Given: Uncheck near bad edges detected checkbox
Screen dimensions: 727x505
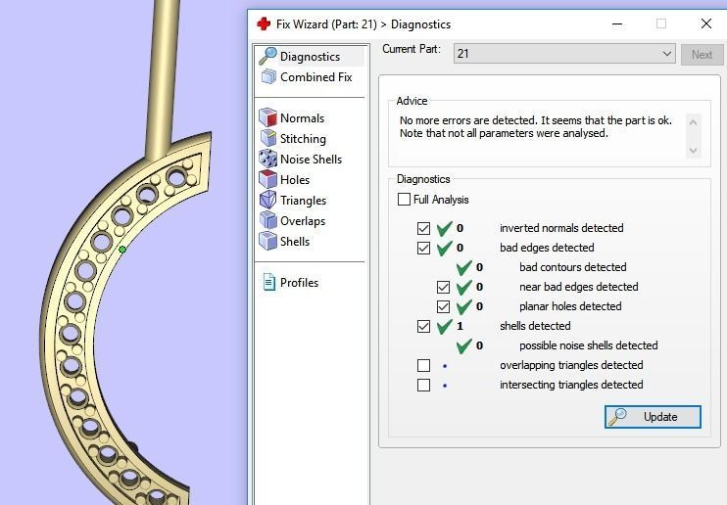Looking at the screenshot, I should coord(443,288).
